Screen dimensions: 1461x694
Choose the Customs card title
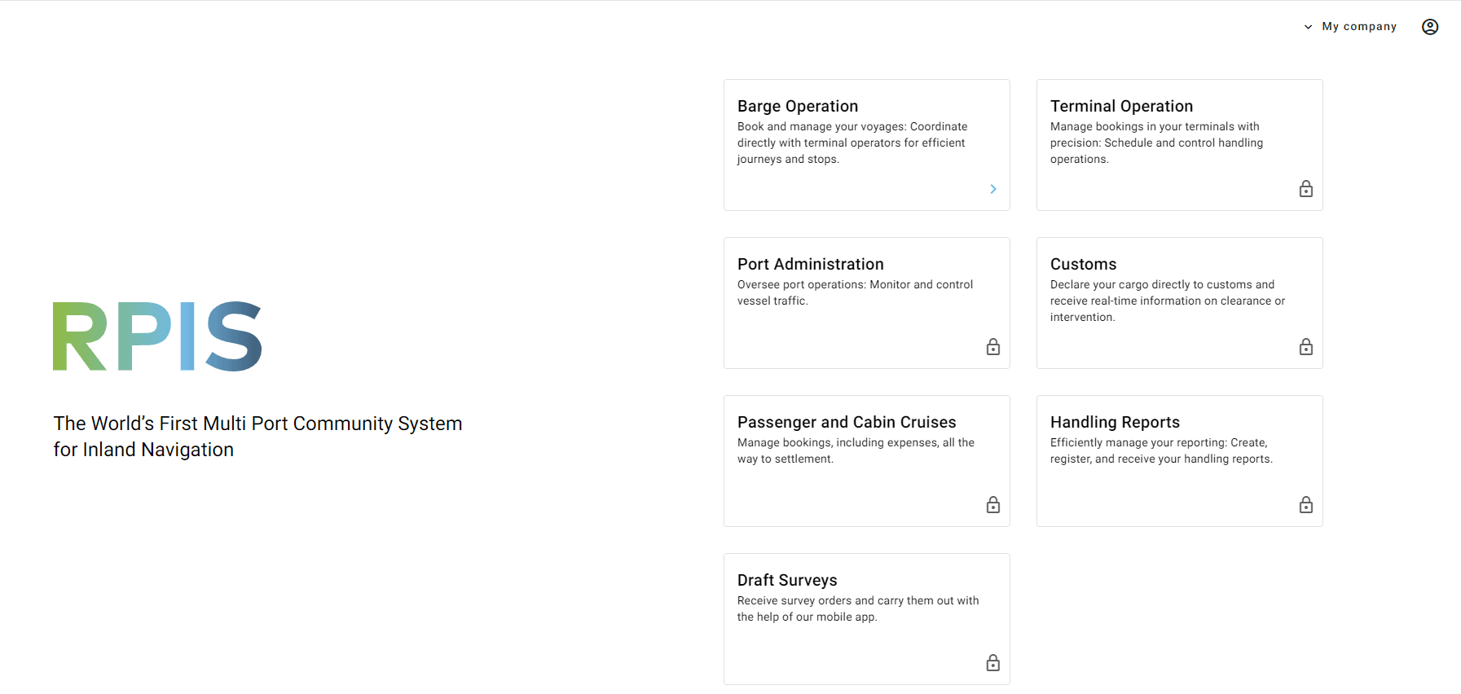[x=1083, y=264]
